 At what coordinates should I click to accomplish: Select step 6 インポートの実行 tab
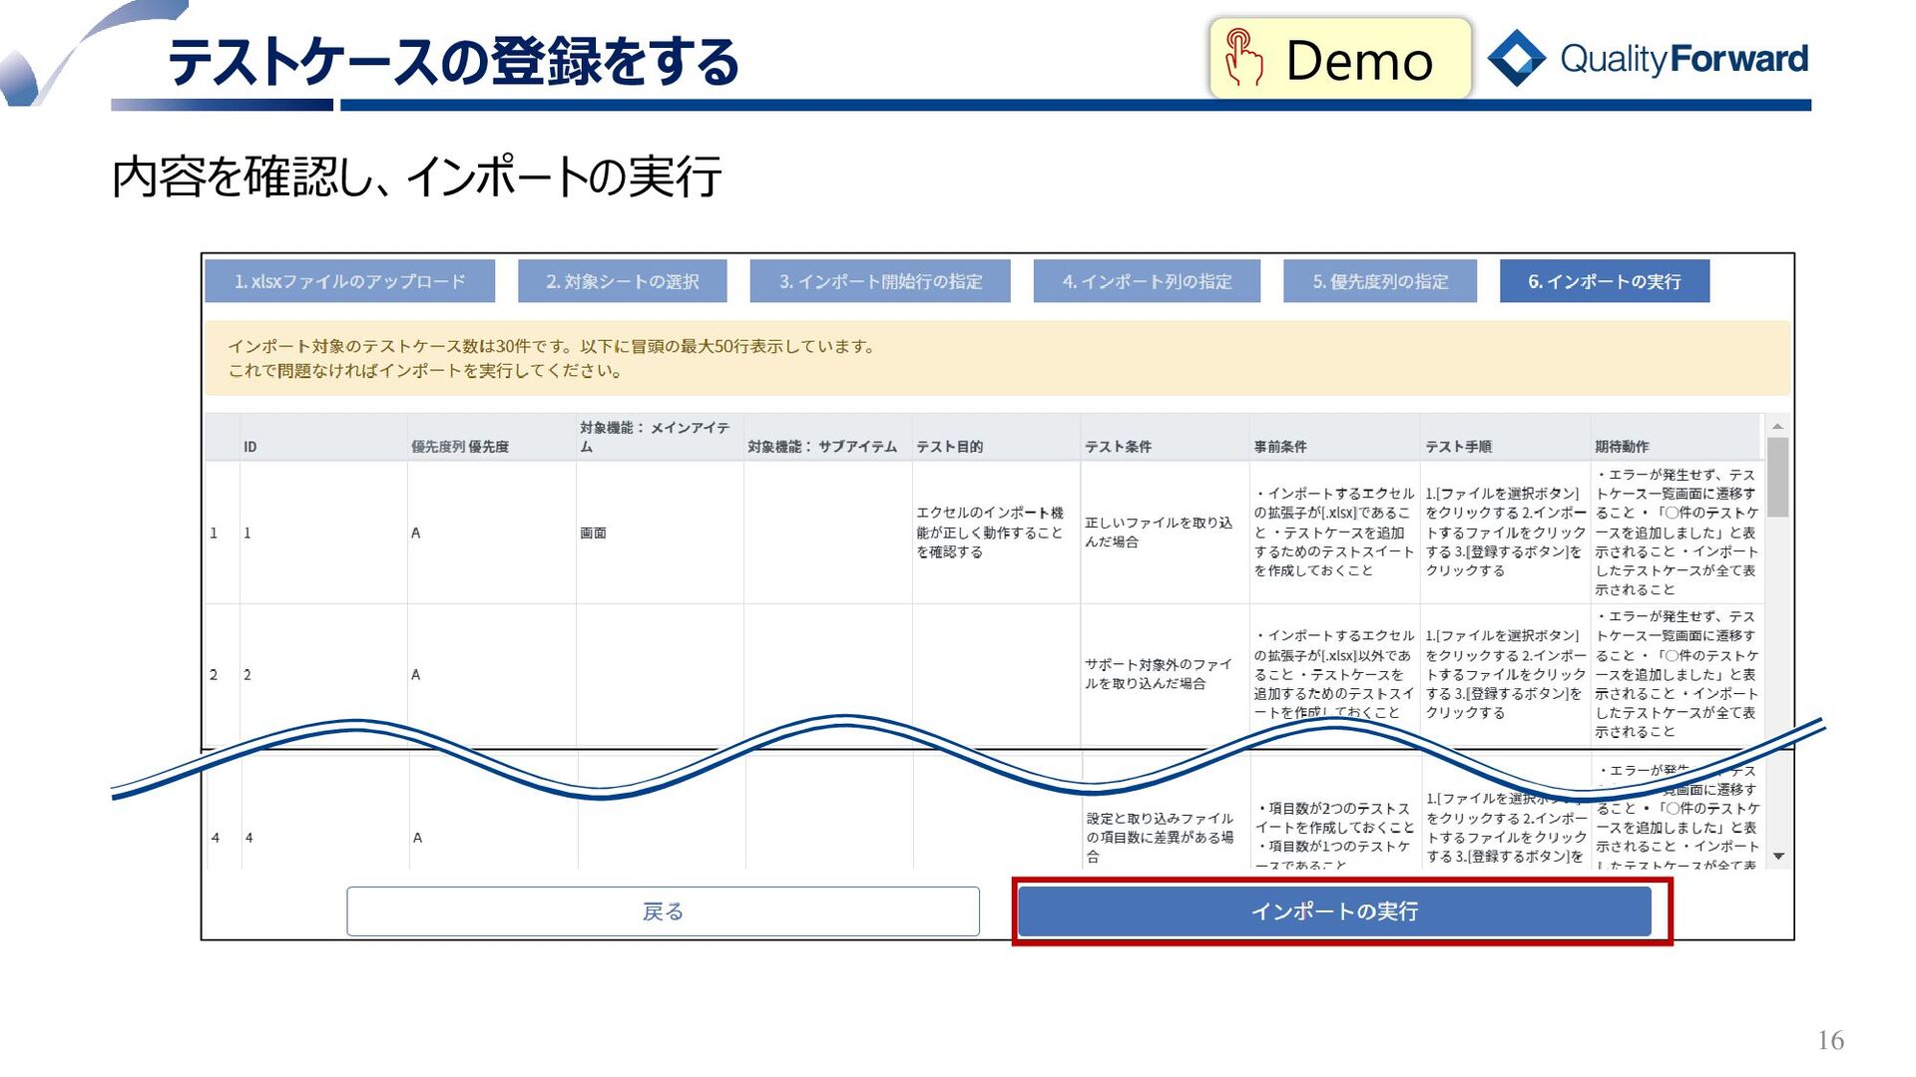click(x=1604, y=281)
